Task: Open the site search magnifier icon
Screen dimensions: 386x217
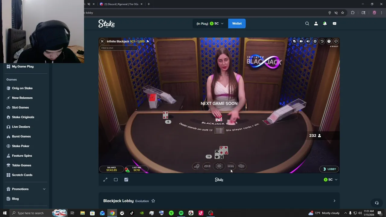Action: [x=307, y=24]
